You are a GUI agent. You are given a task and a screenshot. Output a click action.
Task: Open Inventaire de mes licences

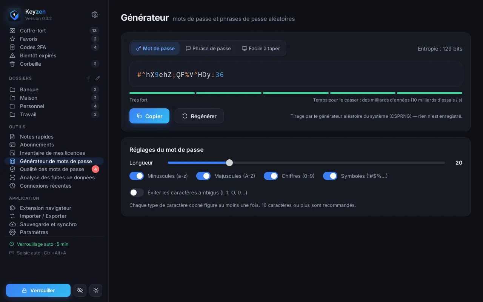click(x=54, y=153)
